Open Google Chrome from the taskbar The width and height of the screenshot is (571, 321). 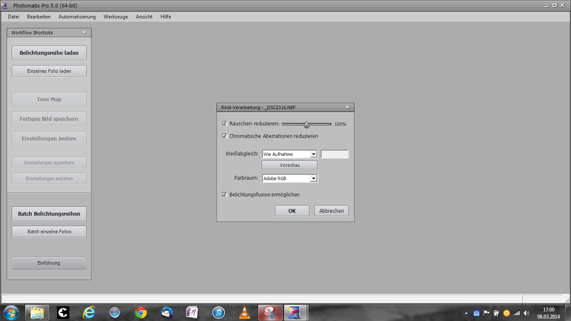(141, 312)
